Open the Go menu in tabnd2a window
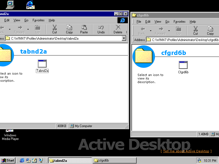 pos(26,20)
